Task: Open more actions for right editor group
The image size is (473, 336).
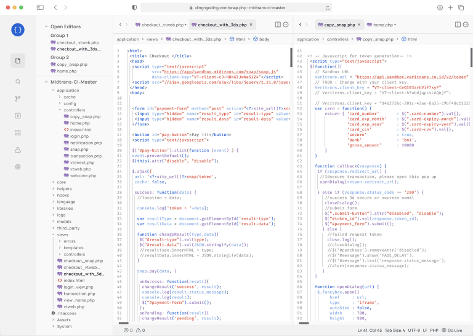Action: pos(466,25)
